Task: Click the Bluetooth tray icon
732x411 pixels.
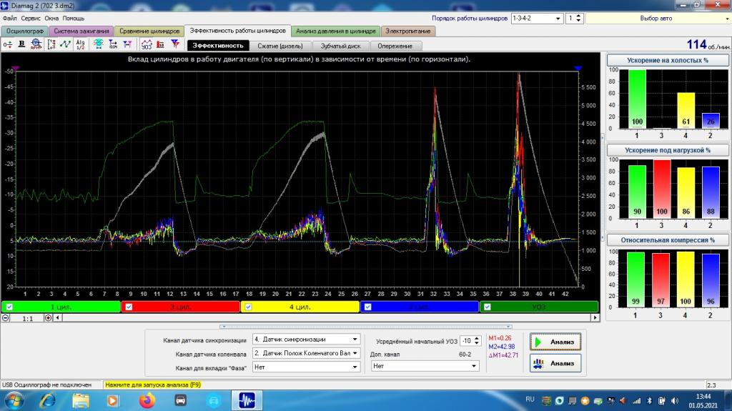Action: 649,401
